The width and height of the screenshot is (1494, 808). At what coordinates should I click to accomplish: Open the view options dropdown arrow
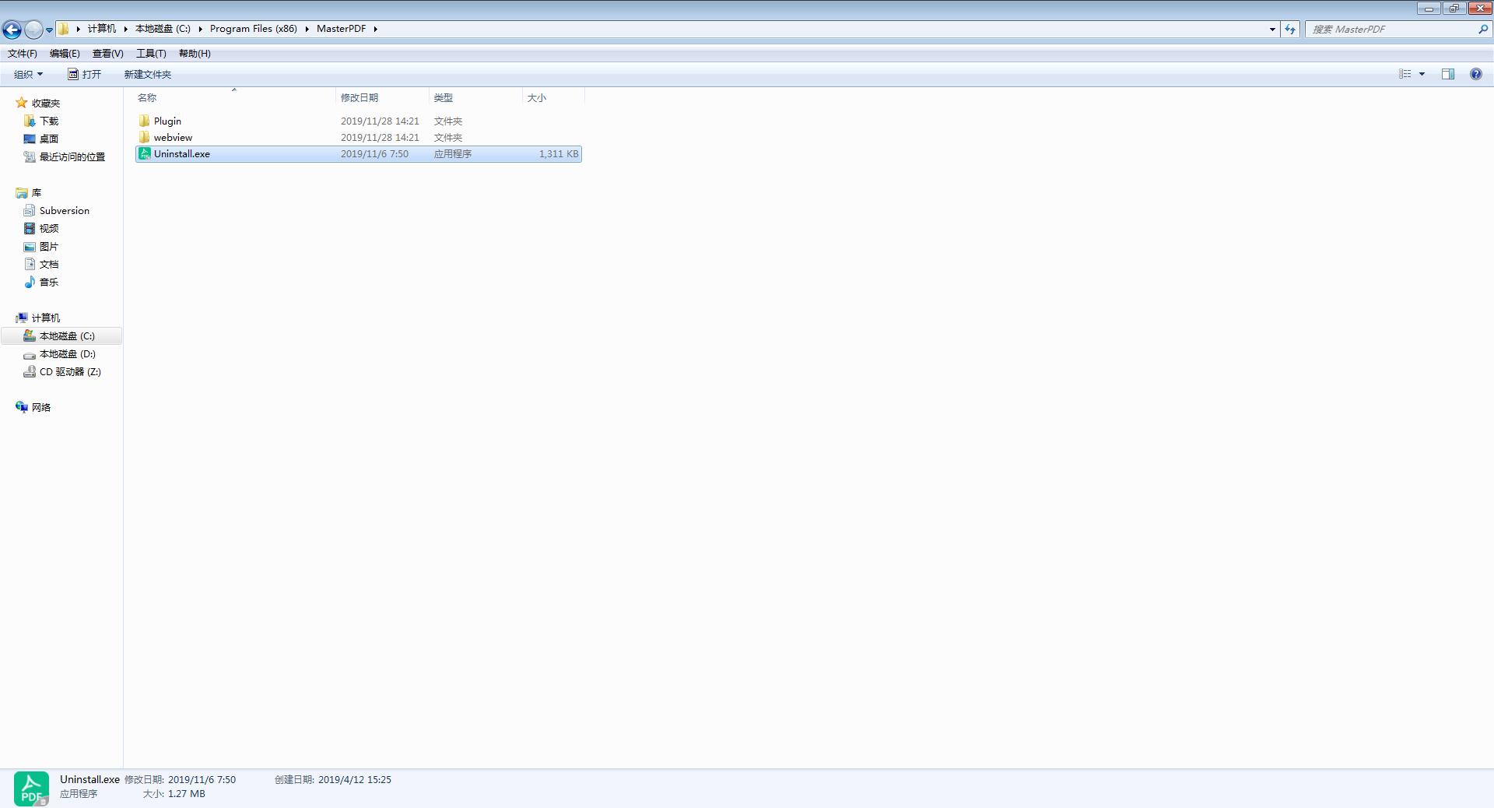click(x=1422, y=74)
